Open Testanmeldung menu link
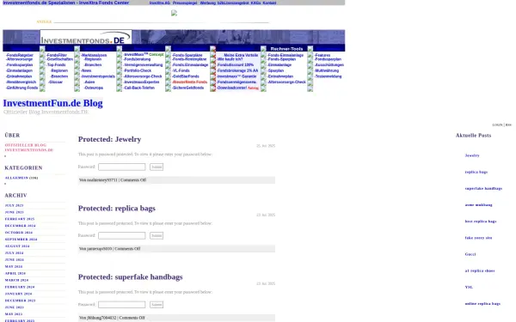Image resolution: width=516 pixels, height=322 pixels. pyautogui.click(x=329, y=76)
